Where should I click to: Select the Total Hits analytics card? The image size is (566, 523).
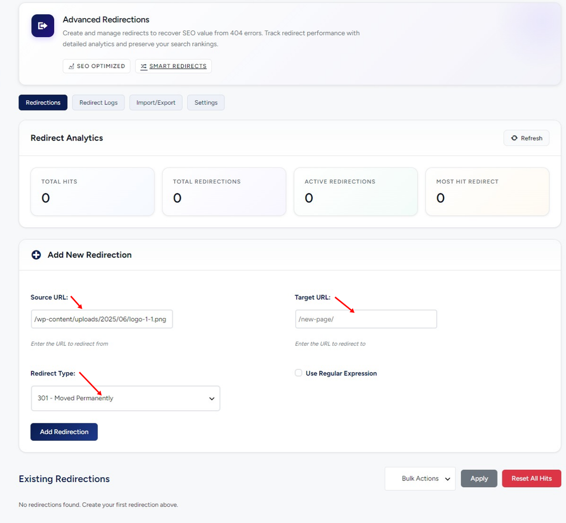(92, 192)
